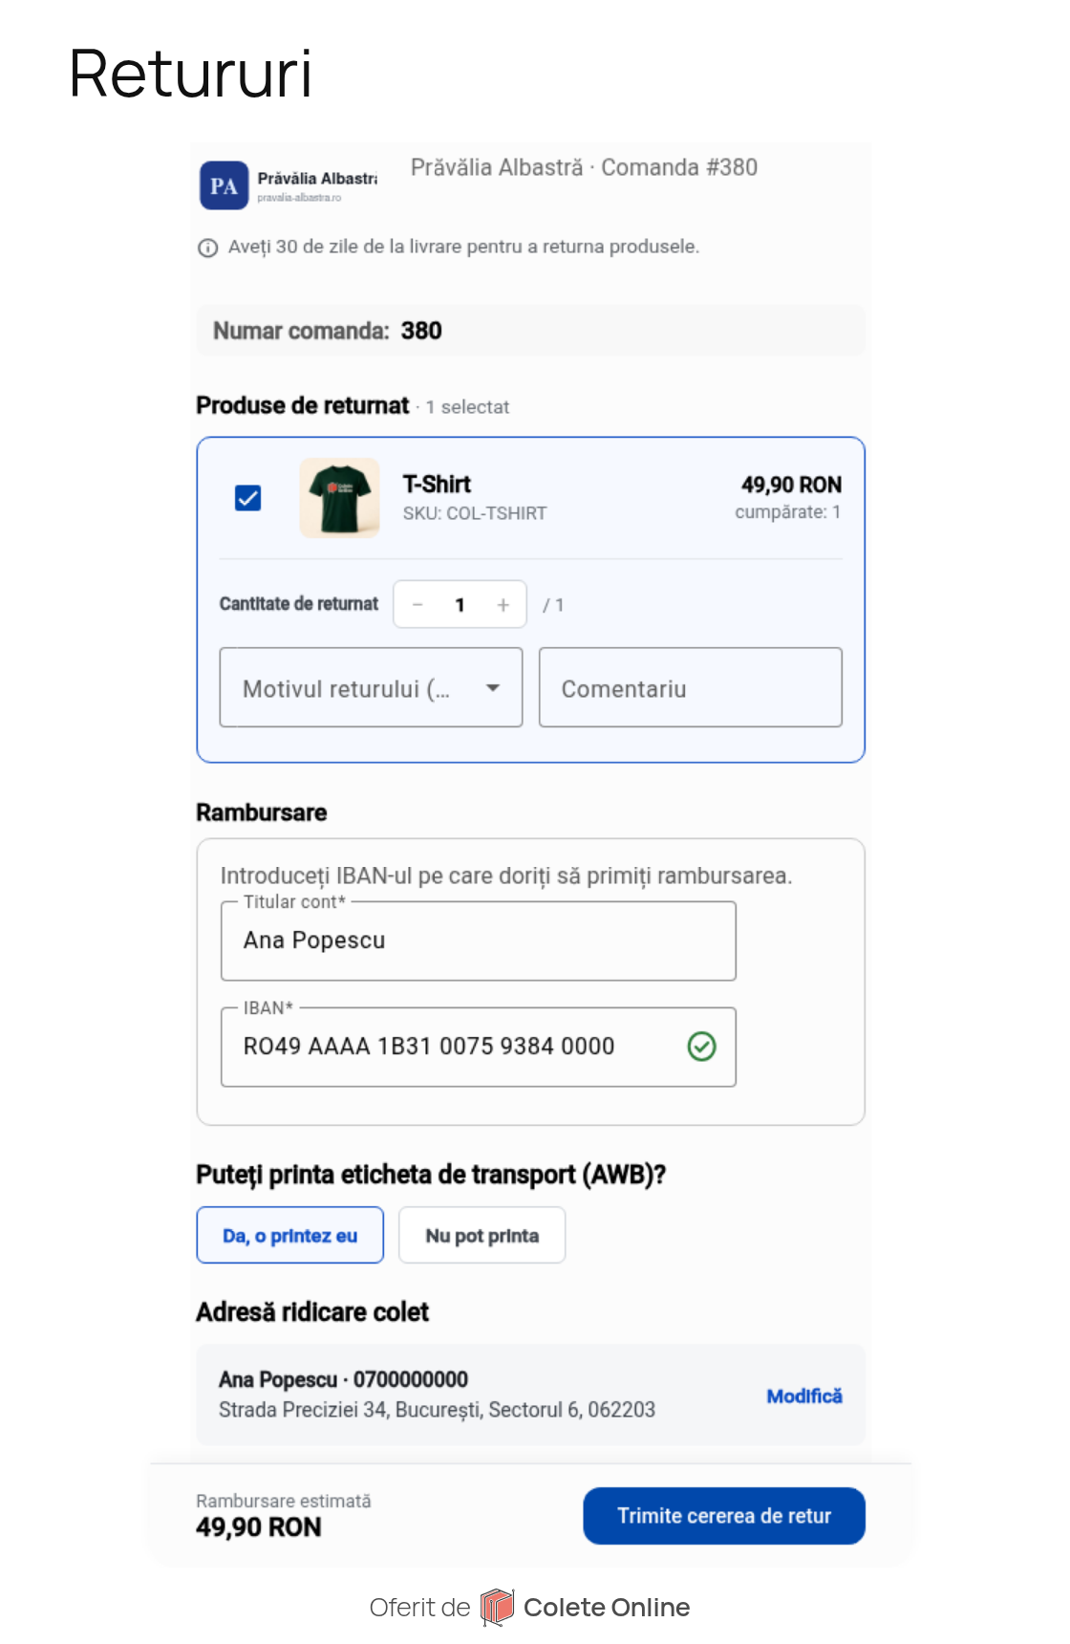The height and width of the screenshot is (1644, 1070).
Task: Click the Prăvălia Albastră store name
Action: (317, 179)
